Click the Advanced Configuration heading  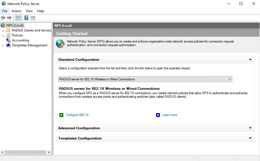(79, 128)
